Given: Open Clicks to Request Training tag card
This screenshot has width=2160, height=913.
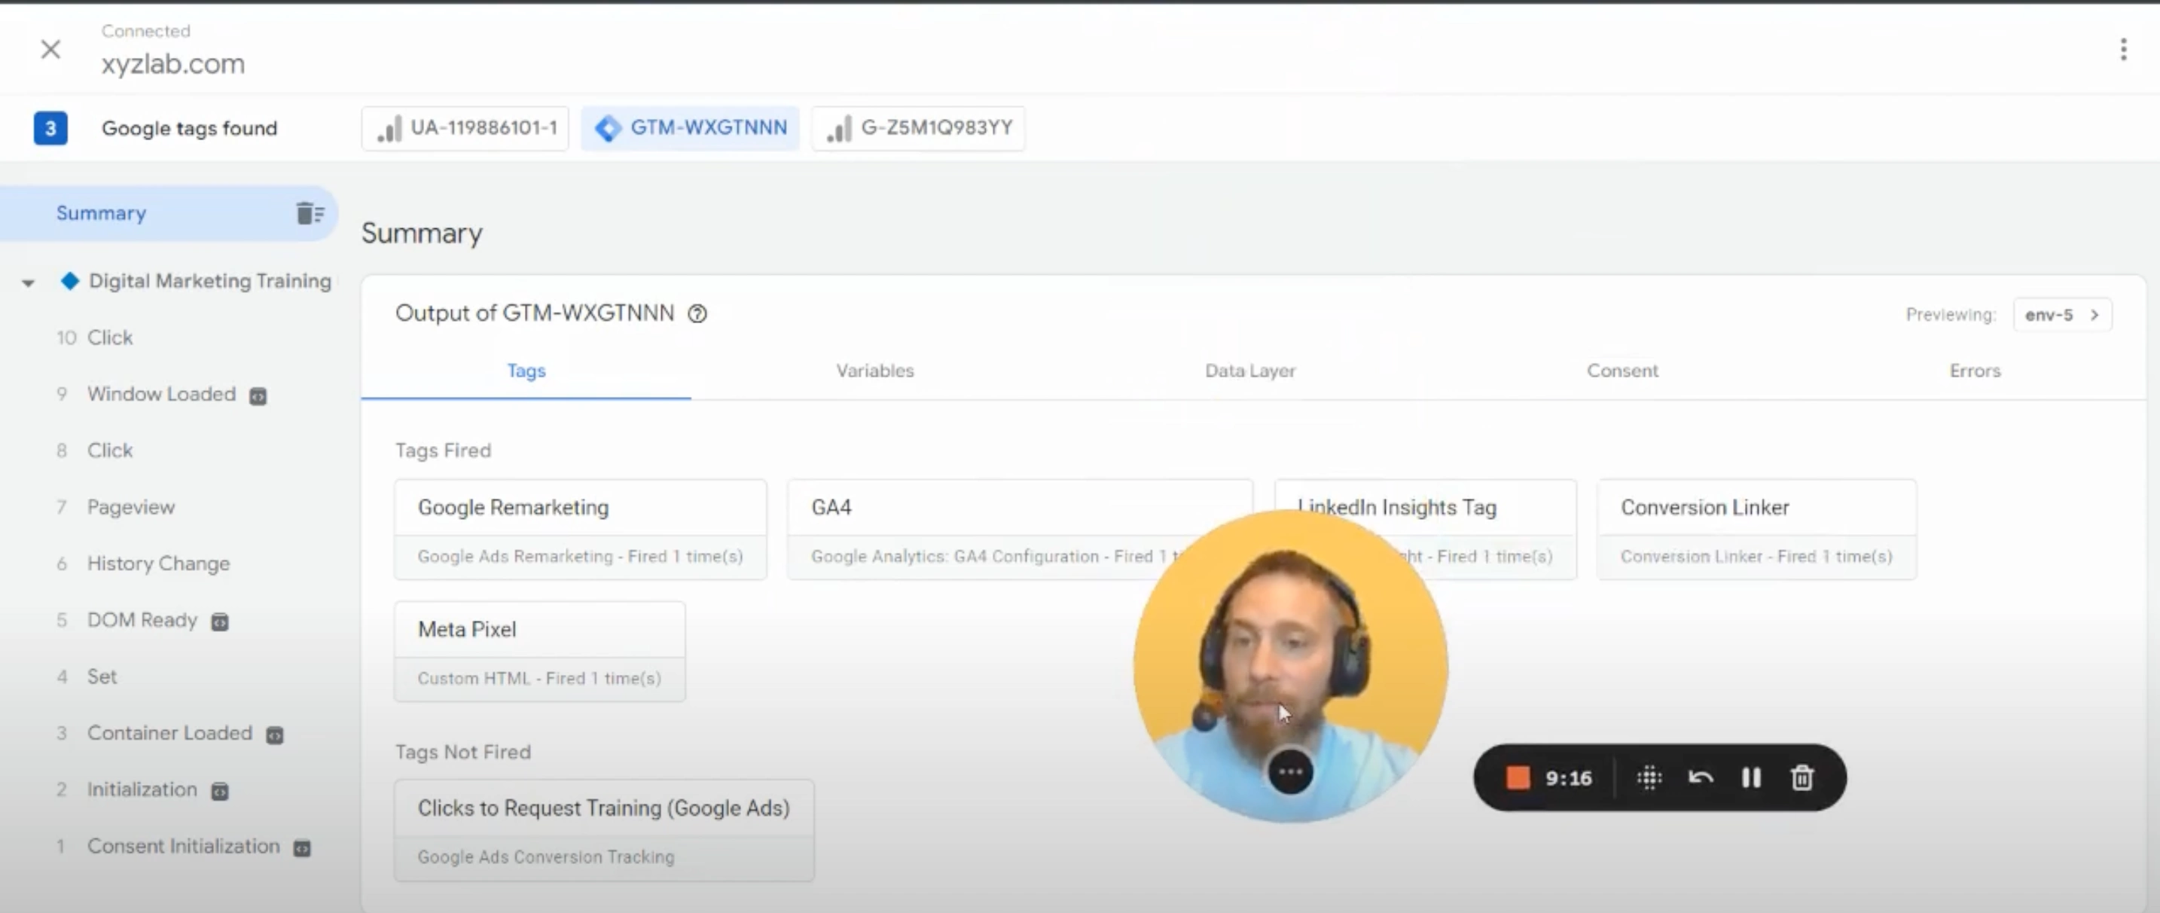Looking at the screenshot, I should click(x=604, y=830).
